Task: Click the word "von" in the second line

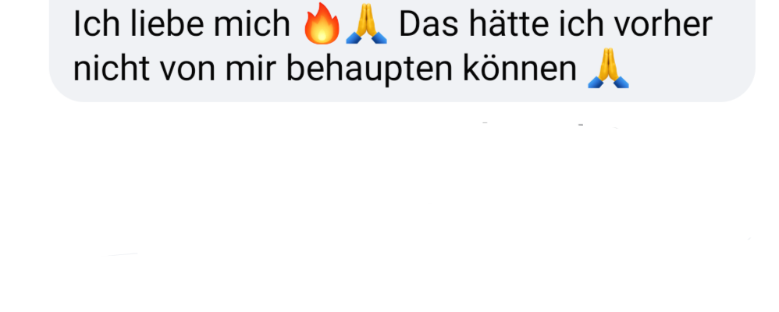Action: pyautogui.click(x=187, y=69)
